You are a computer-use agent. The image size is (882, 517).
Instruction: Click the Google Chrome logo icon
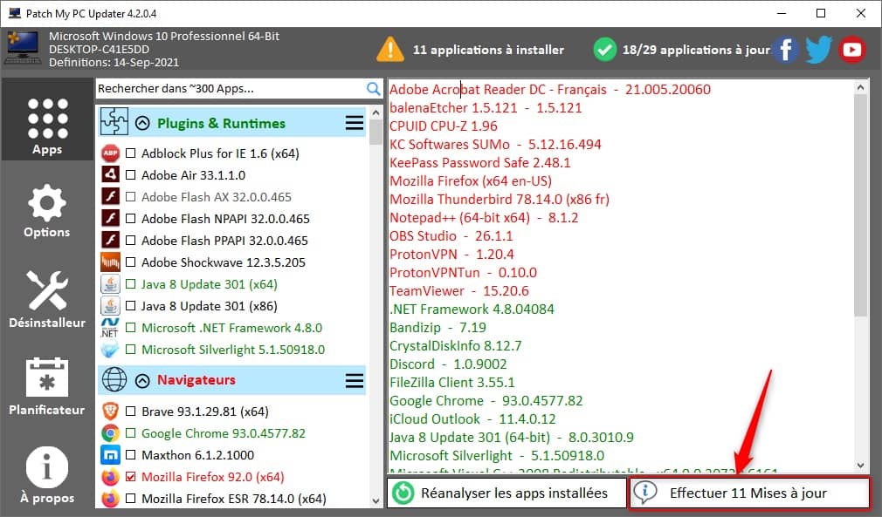pyautogui.click(x=110, y=433)
